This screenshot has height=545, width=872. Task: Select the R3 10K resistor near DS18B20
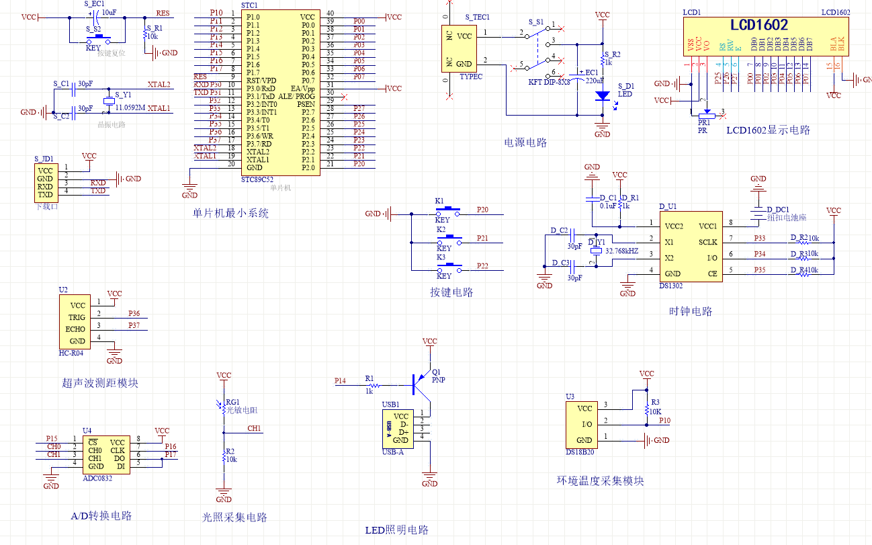tap(646, 409)
